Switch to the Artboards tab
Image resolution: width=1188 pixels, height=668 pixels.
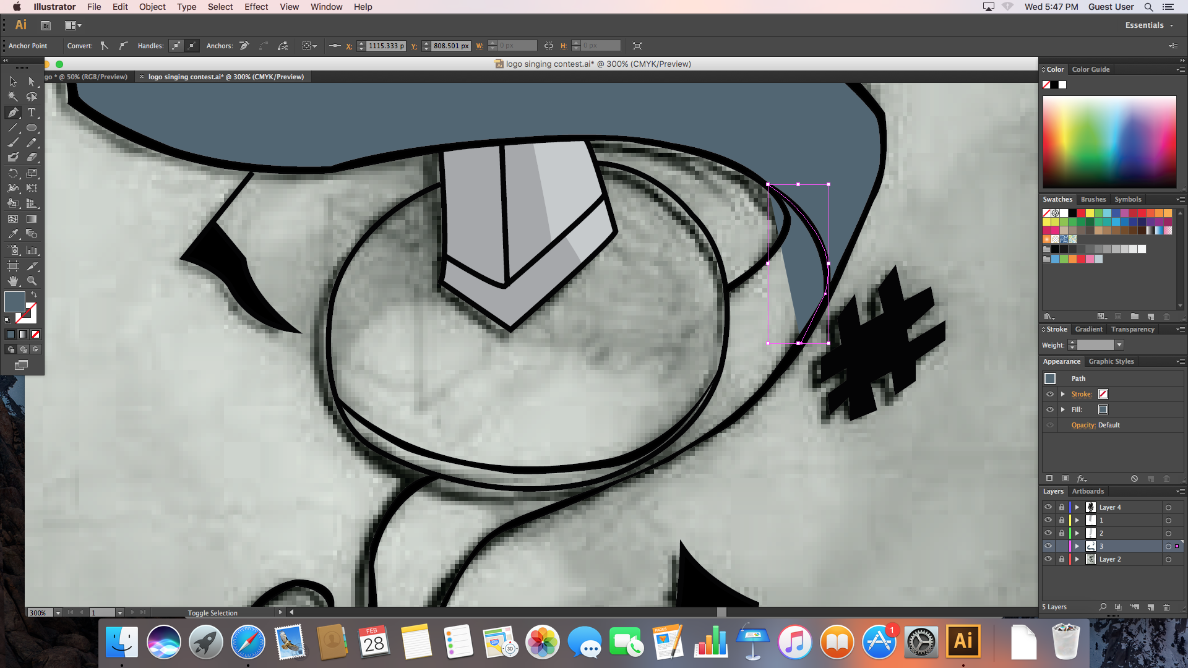tap(1088, 491)
